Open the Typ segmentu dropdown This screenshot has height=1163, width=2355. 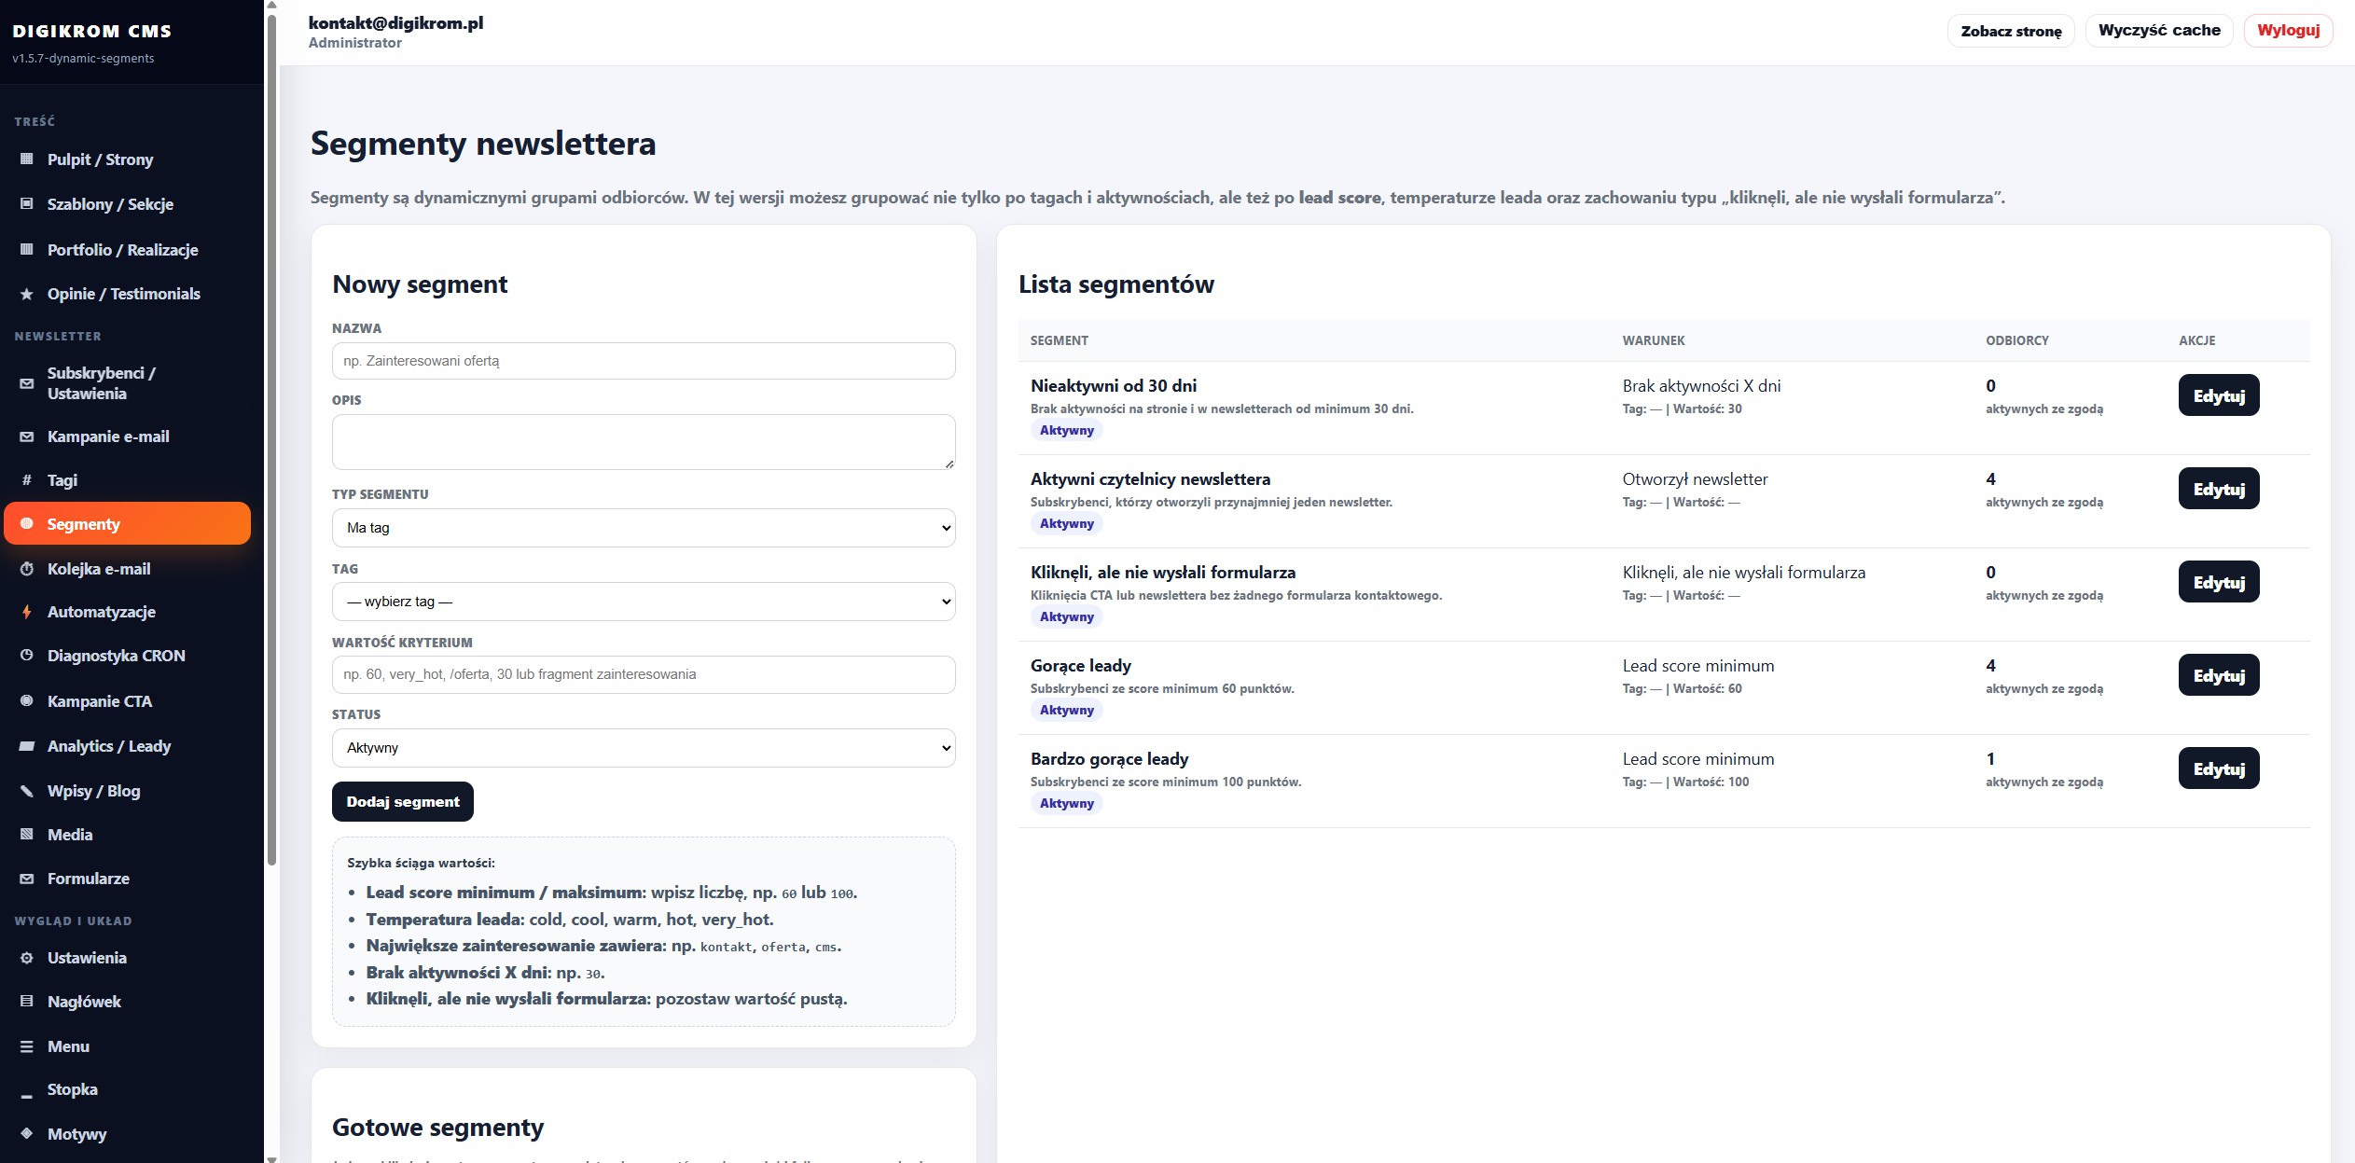[x=644, y=528]
